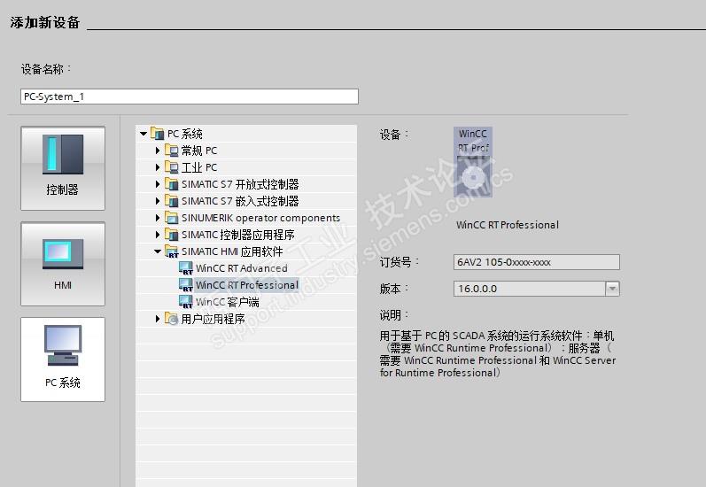The image size is (706, 487).
Task: Click the controller module icon in 控制器 button
Action: (63, 154)
